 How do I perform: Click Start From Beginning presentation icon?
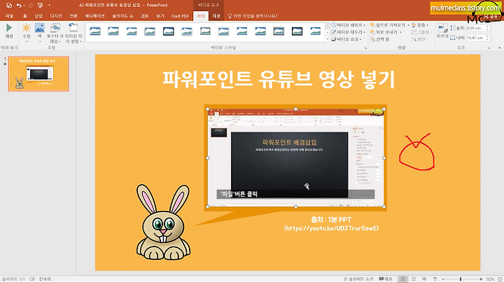[x=40, y=5]
